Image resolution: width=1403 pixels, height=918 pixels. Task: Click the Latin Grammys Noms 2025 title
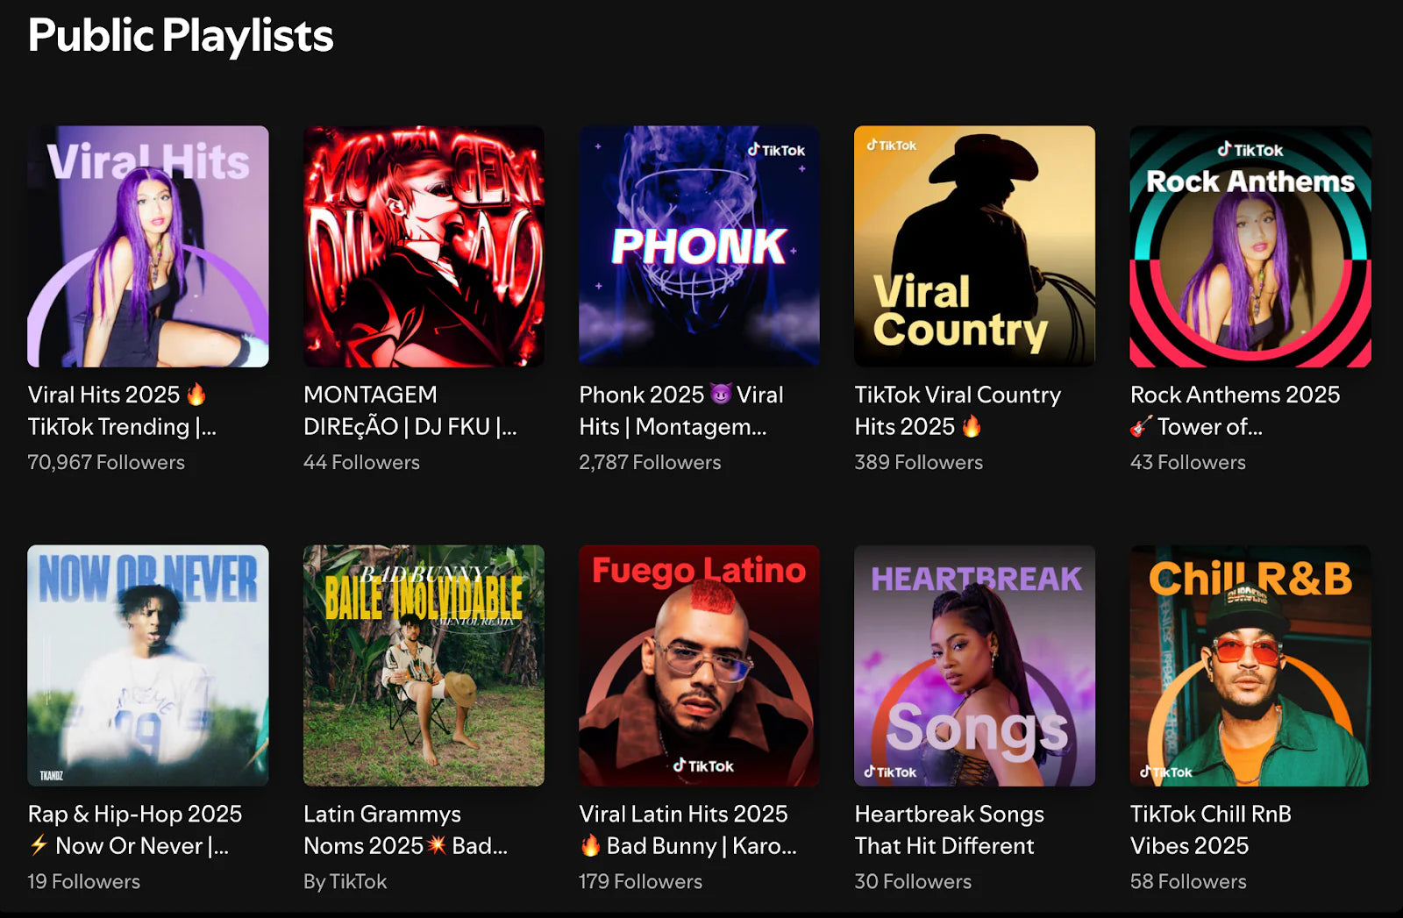tap(404, 829)
